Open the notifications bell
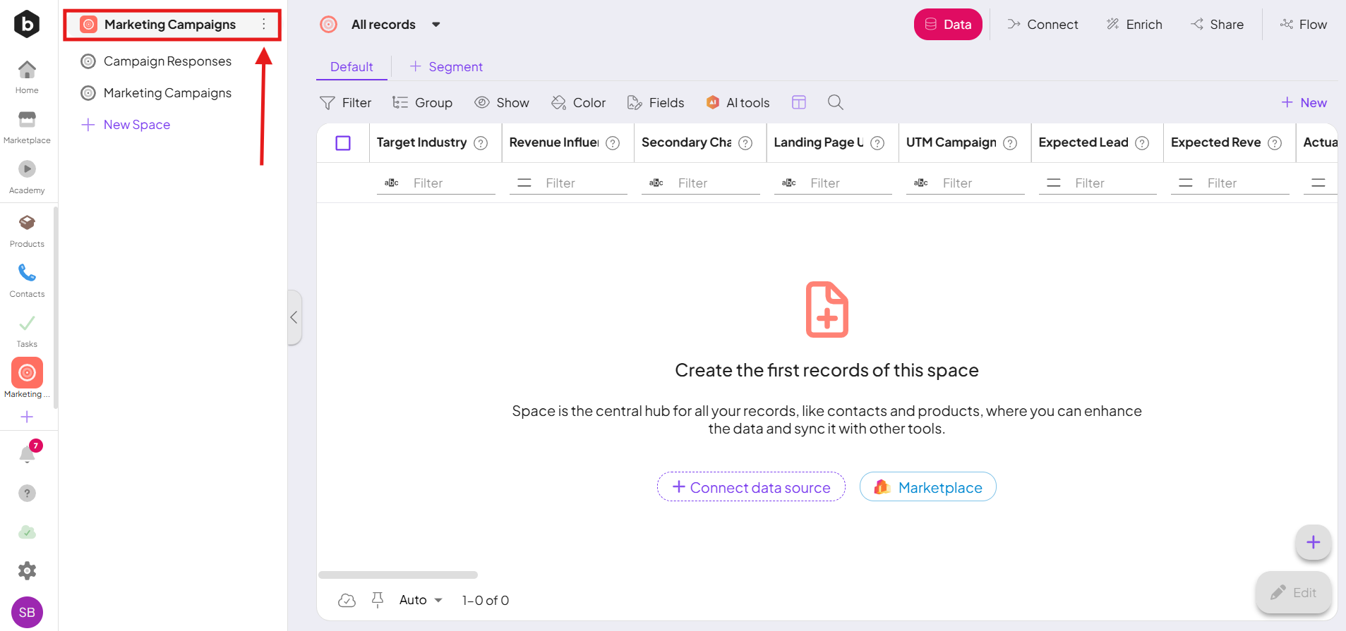The height and width of the screenshot is (631, 1346). click(28, 454)
